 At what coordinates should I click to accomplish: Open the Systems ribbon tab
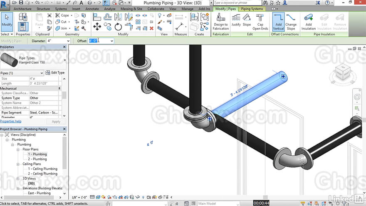click(61, 9)
